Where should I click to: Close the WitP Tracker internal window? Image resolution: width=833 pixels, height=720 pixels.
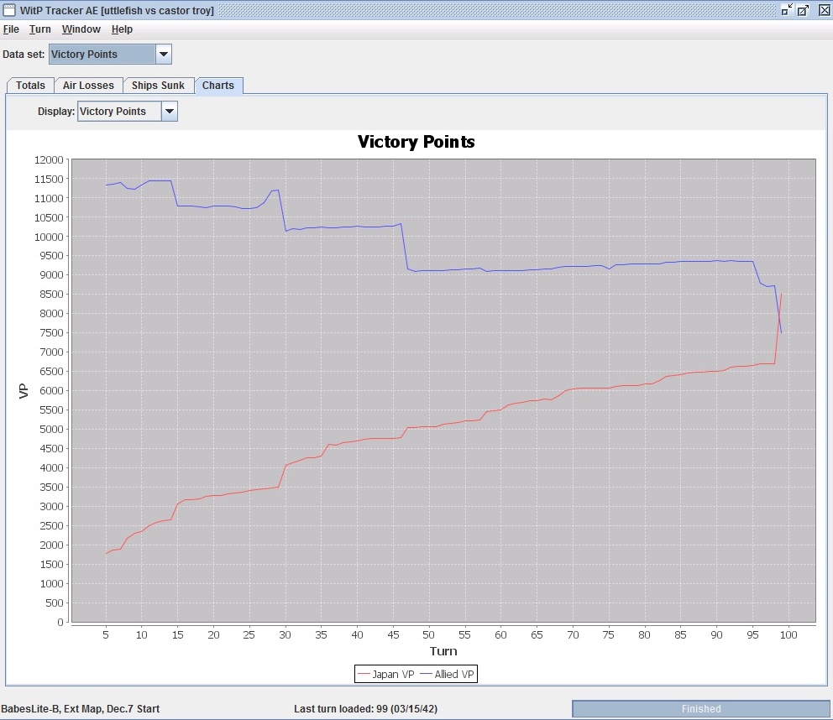tap(824, 10)
